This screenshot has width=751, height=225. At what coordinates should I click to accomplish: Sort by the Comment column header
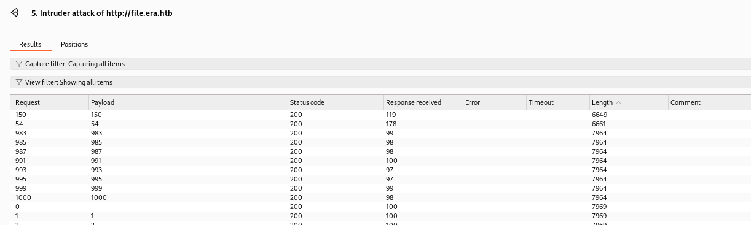tap(709, 102)
